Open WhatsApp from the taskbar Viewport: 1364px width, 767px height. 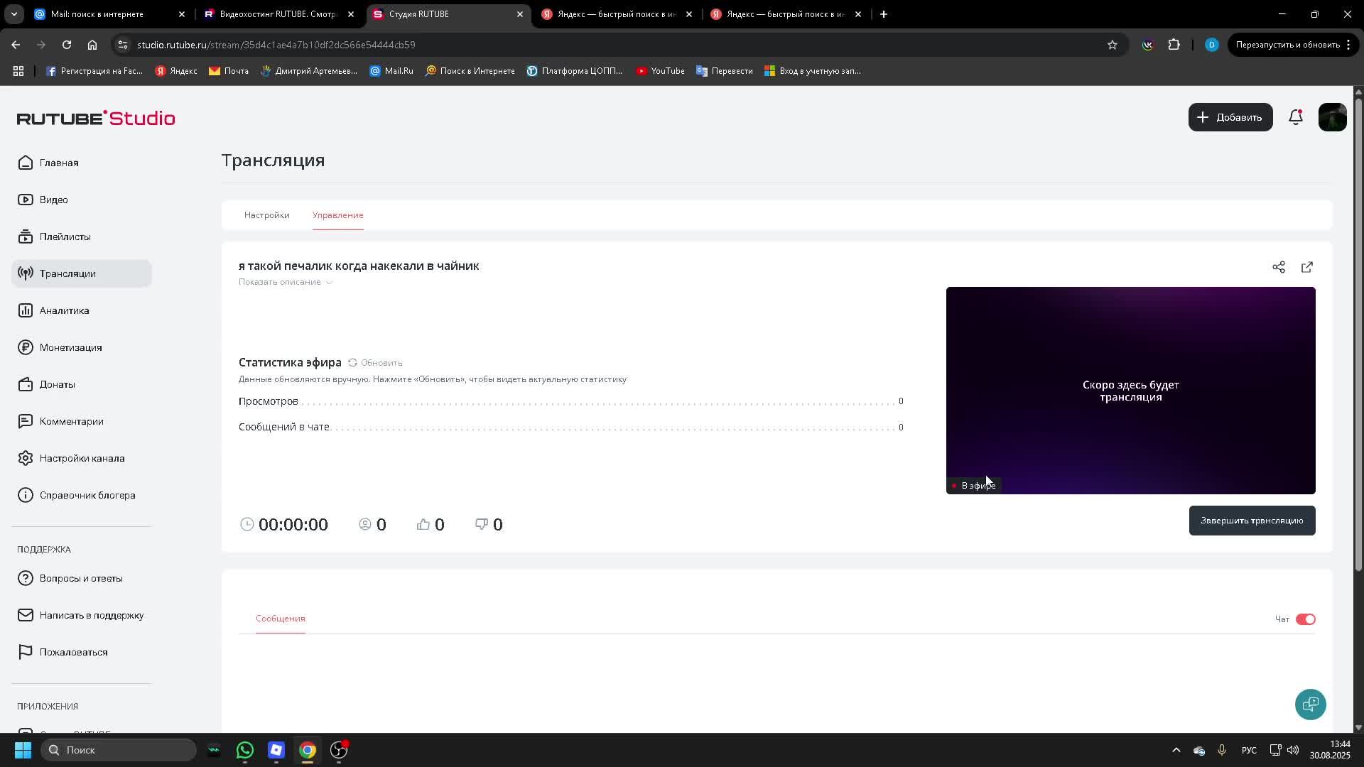[x=244, y=750]
